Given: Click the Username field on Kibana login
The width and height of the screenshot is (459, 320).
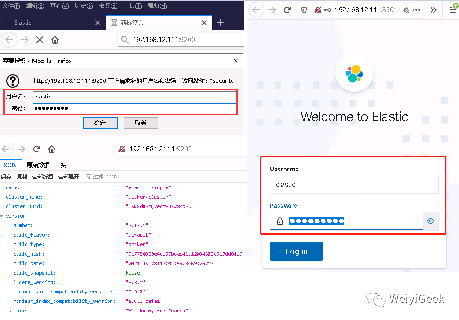Looking at the screenshot, I should 354,184.
